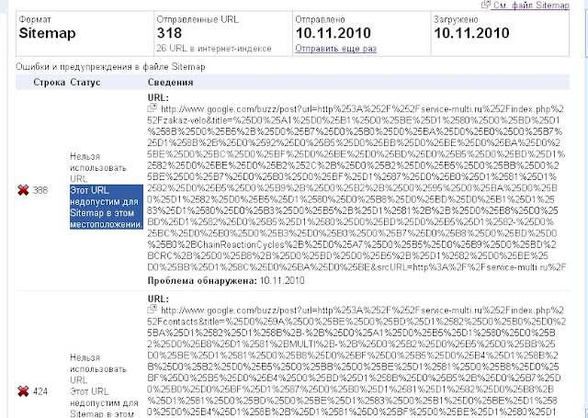Click external-link icon beside 'См. файл Sitemap'
The width and height of the screenshot is (588, 418).
click(x=486, y=4)
